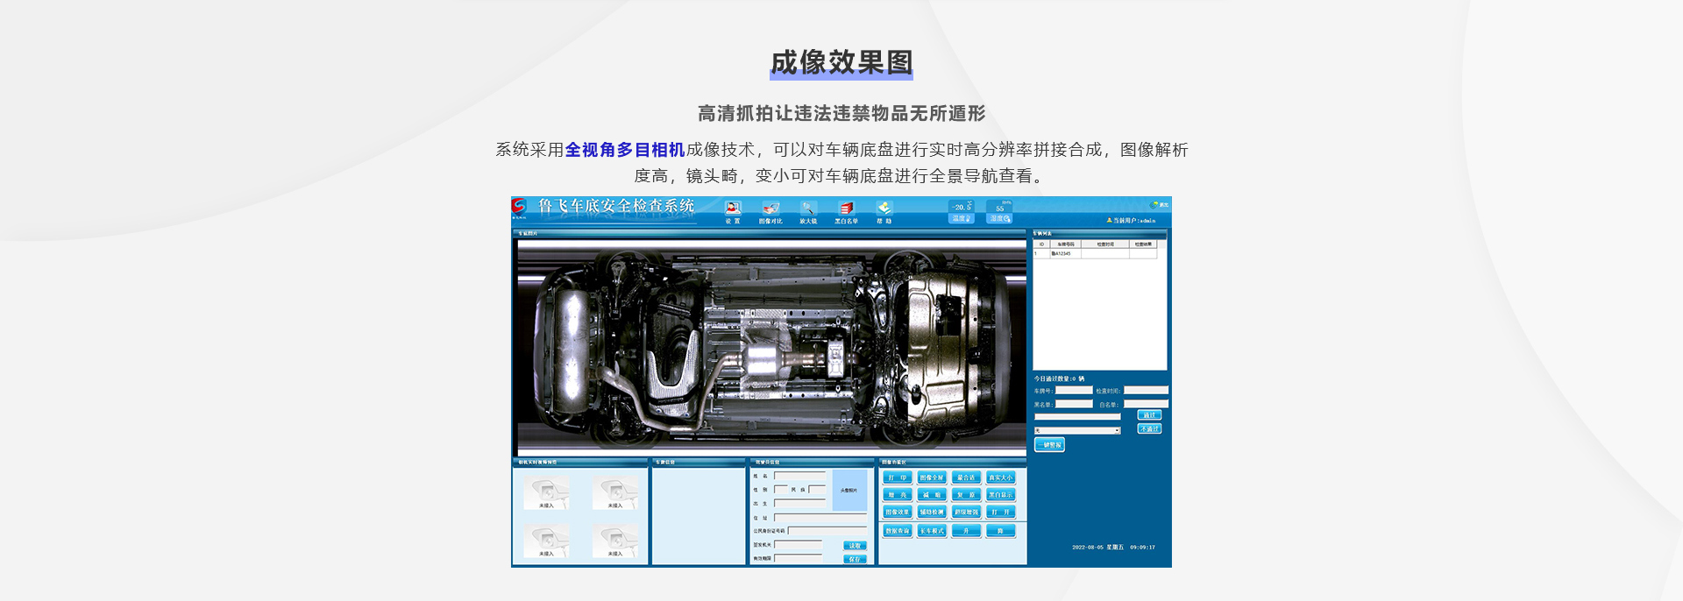Image resolution: width=1683 pixels, height=601 pixels.
Task: Click the 图像全屏 fullscreen button
Action: point(932,477)
